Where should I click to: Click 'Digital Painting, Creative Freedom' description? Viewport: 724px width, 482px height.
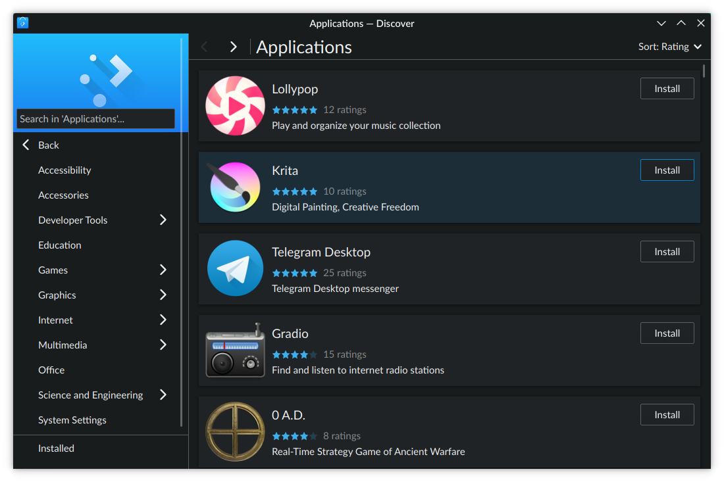click(346, 207)
